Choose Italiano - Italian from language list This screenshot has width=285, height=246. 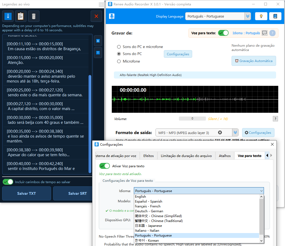(196, 231)
